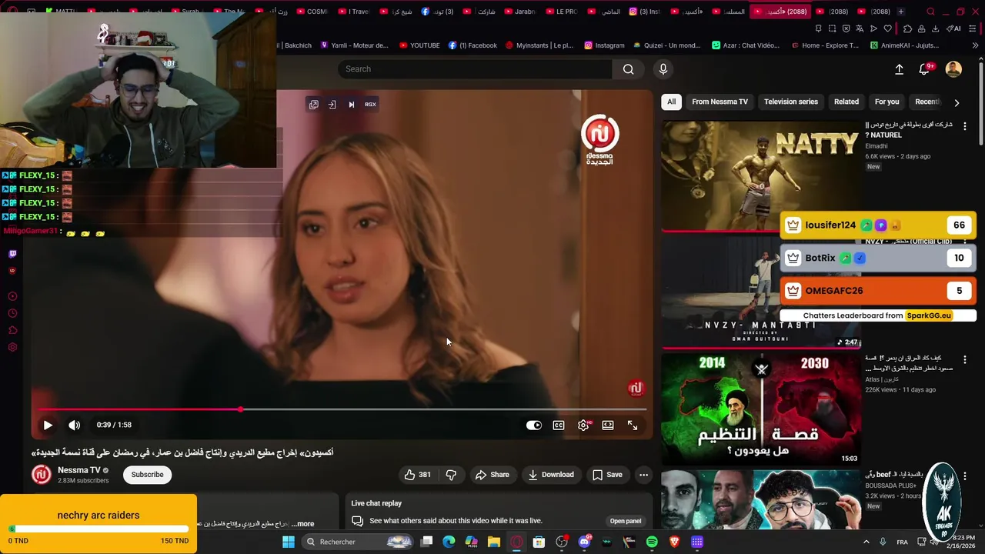Select the From Nessma TV chip

(720, 102)
